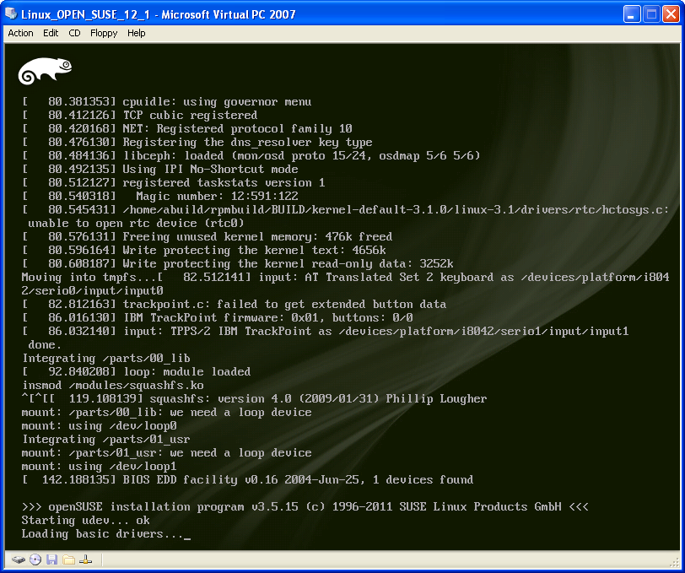Screen dimensions: 685x573
Task: Click the hard disk activity icon in status bar
Action: pos(19,559)
